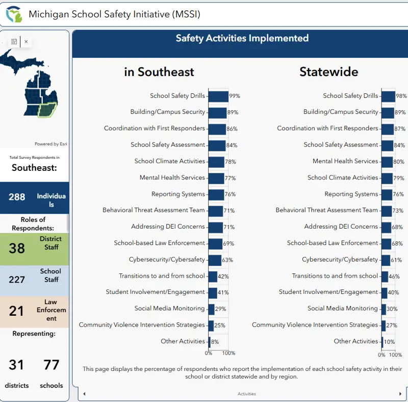
Task: Click the Law Enforcement count card
Action: 34,311
